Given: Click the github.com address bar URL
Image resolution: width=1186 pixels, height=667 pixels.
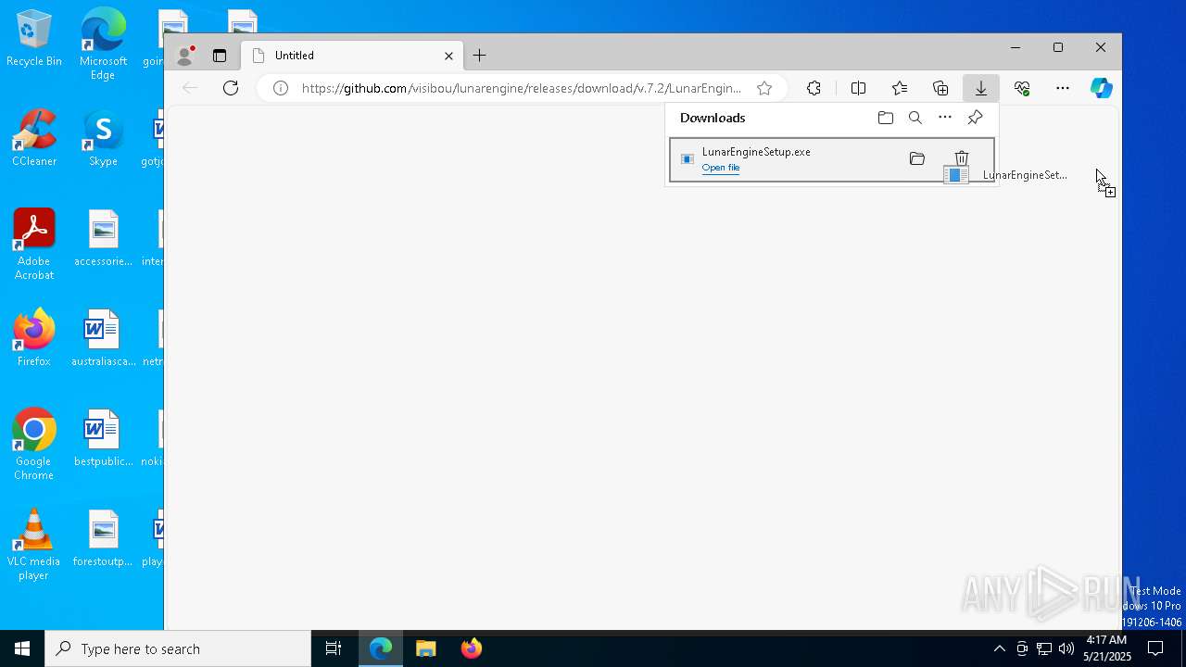Looking at the screenshot, I should point(522,88).
